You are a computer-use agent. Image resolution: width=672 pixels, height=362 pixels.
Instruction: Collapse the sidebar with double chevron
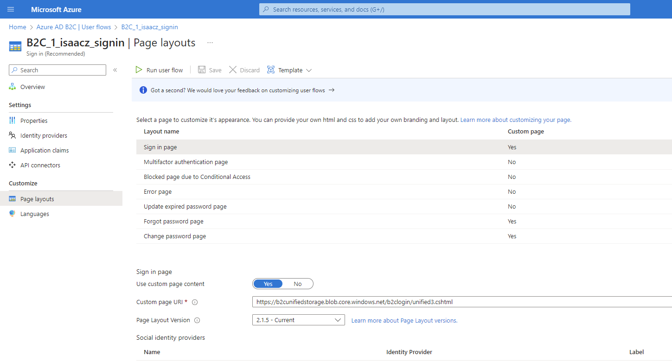[115, 70]
